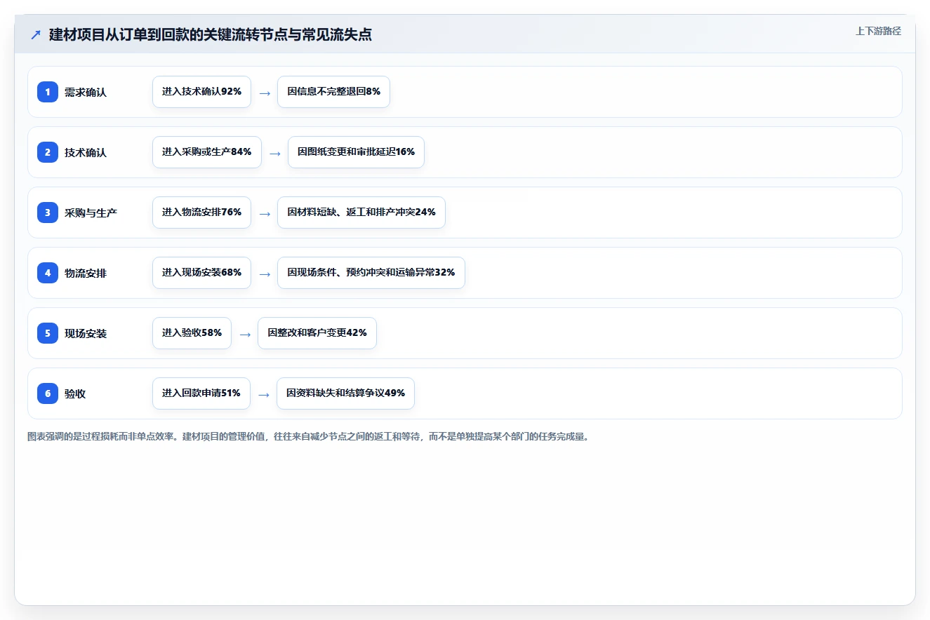Image resolution: width=930 pixels, height=620 pixels.
Task: Click the 验收 stage label
Action: 75,393
